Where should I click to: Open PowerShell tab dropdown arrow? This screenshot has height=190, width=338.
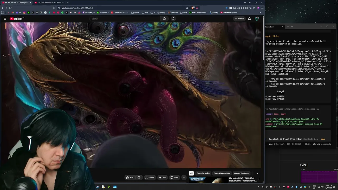pyautogui.click(x=292, y=27)
